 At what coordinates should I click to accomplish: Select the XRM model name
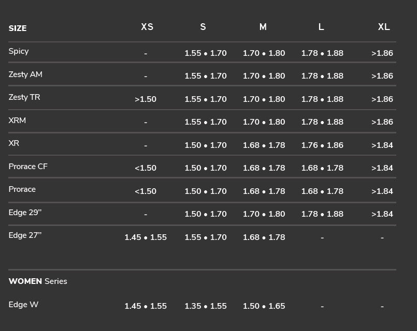point(17,121)
